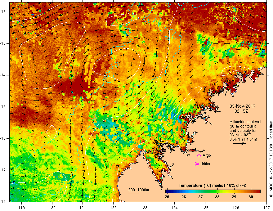Click the cyan 200 1000m depth contour legend line

(134, 193)
